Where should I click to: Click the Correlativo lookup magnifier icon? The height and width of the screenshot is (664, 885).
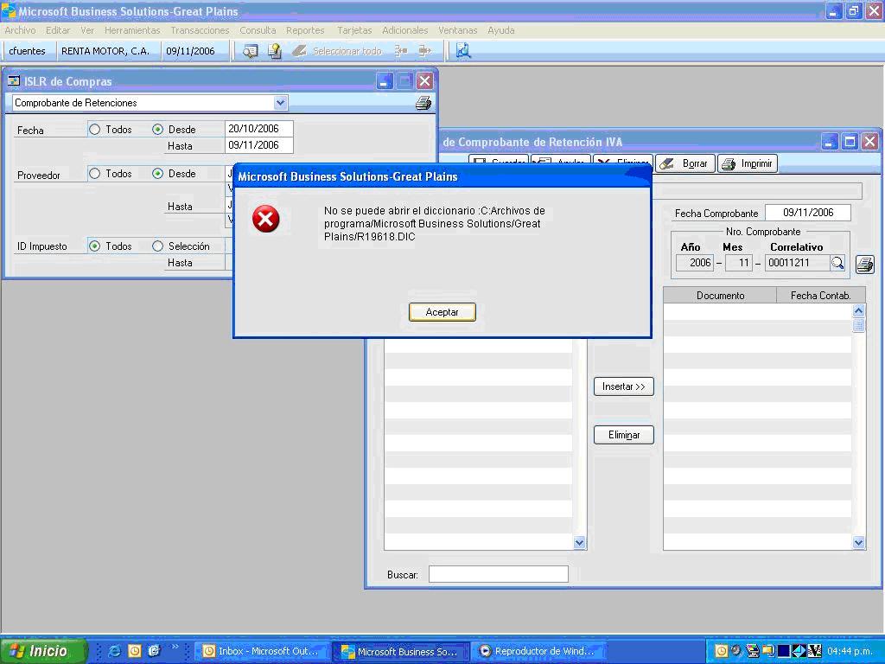pyautogui.click(x=837, y=263)
